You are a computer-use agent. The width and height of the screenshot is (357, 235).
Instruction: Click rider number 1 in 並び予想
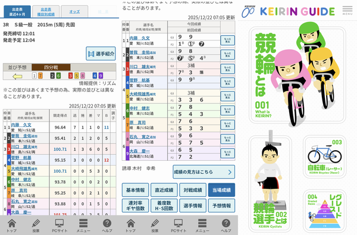click(x=34, y=75)
